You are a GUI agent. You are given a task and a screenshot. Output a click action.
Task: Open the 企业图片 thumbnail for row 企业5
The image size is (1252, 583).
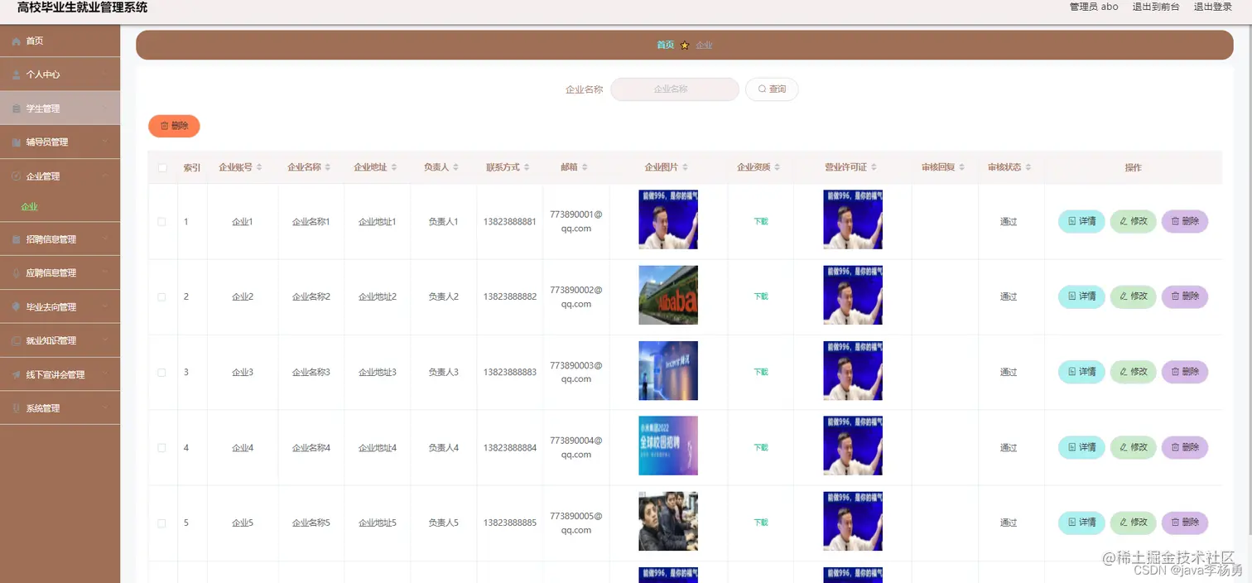[668, 522]
